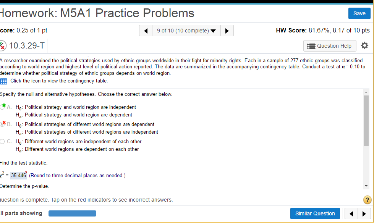Select answer option C radio button
Screen dimensions: 374x223
click(2, 141)
